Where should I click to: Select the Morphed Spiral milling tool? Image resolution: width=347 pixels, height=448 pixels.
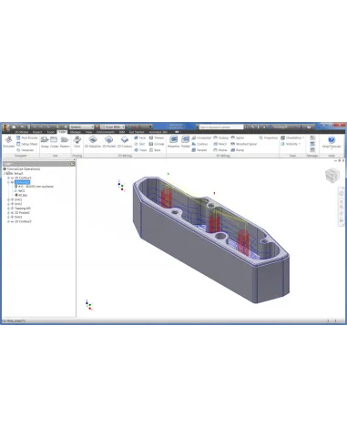click(x=244, y=144)
